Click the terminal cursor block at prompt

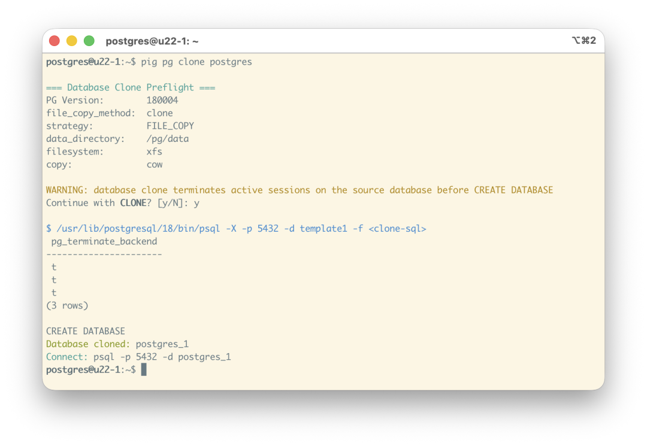pos(144,369)
